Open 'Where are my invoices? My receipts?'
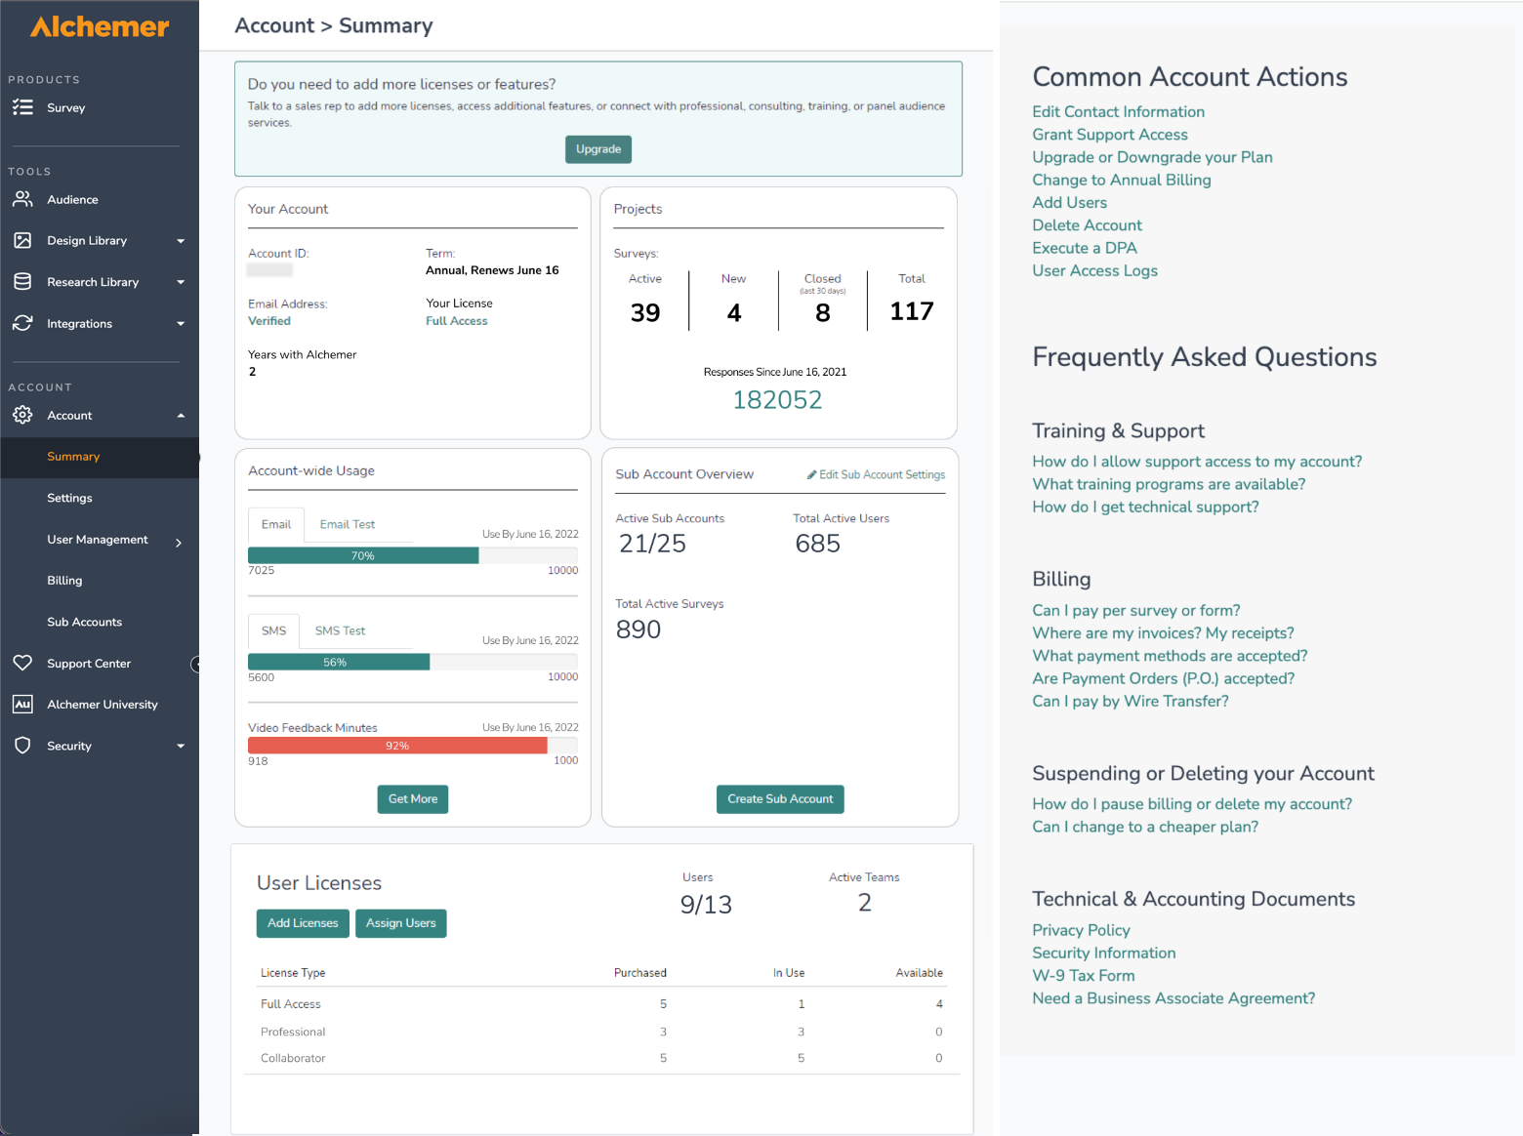1523x1136 pixels. pos(1164,633)
